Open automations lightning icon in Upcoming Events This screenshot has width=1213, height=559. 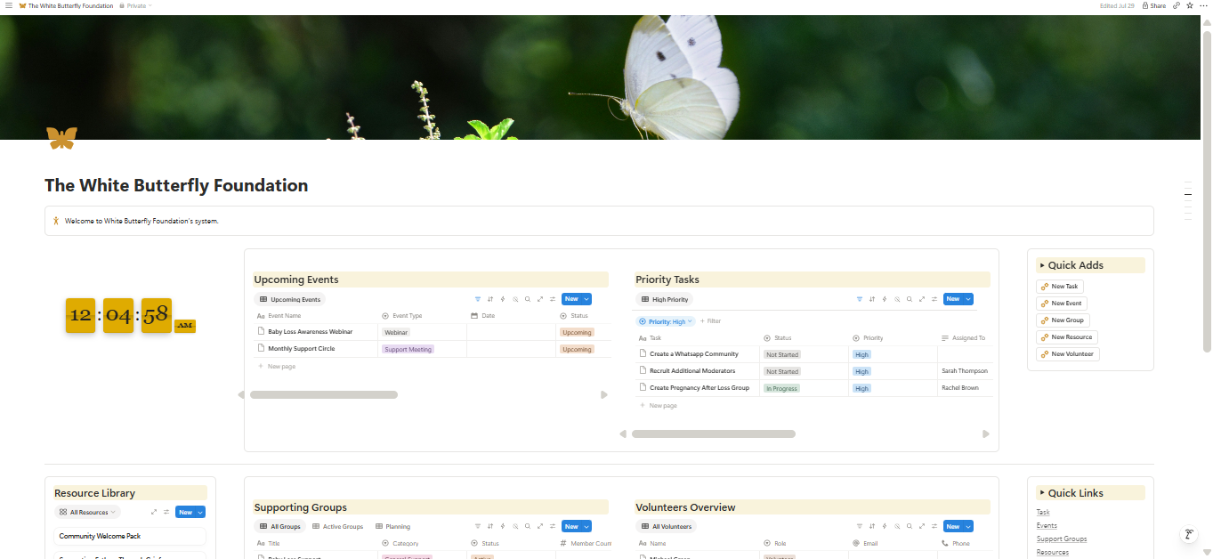[503, 299]
